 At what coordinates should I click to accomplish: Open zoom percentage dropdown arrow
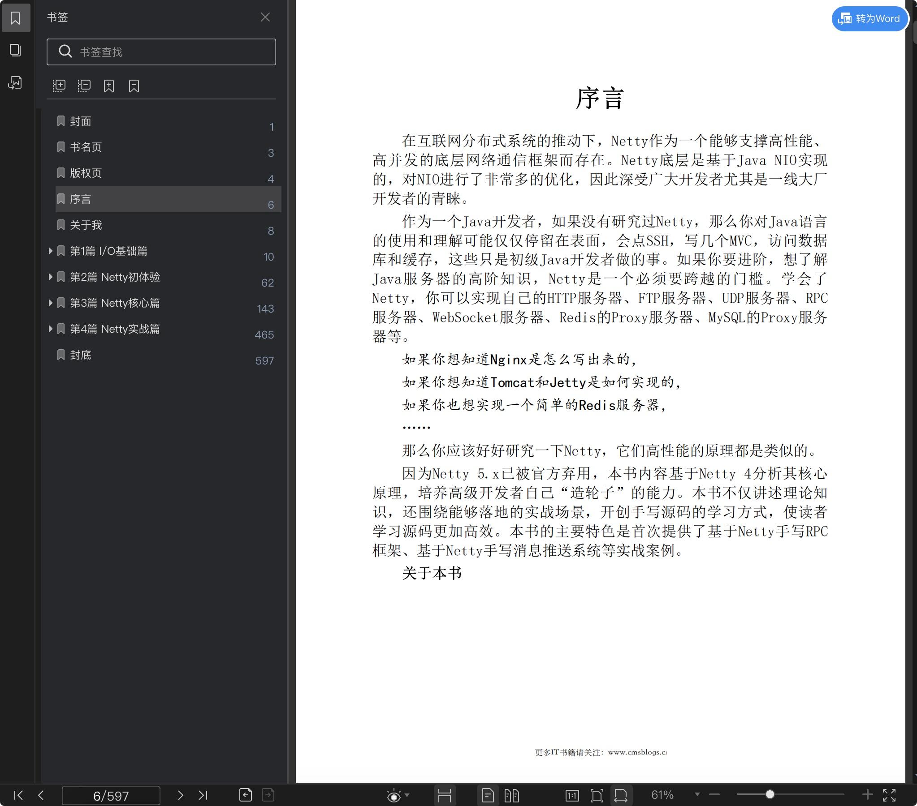[697, 795]
